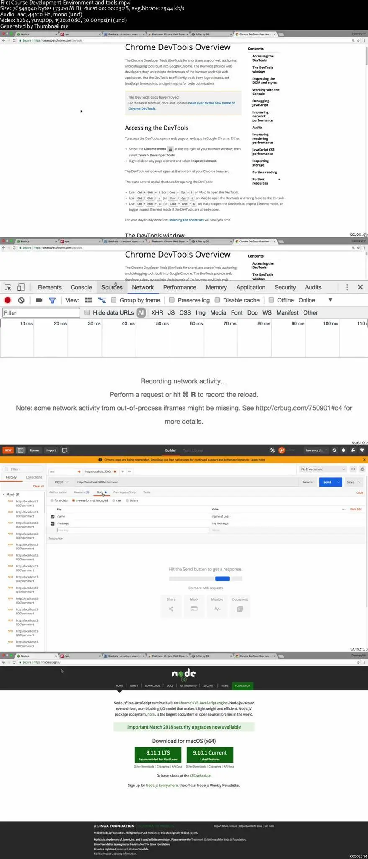Download Node.js 9.10.1 Current green button
The height and width of the screenshot is (859, 368).
pyautogui.click(x=210, y=755)
